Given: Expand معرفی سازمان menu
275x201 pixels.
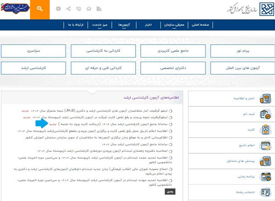Looking at the screenshot, I should tap(174, 25).
